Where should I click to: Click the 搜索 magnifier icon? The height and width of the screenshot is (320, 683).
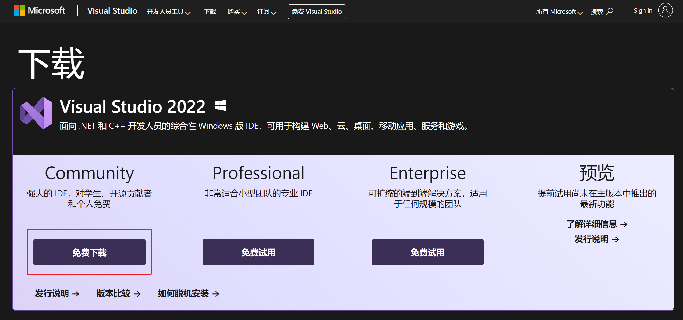(x=610, y=11)
